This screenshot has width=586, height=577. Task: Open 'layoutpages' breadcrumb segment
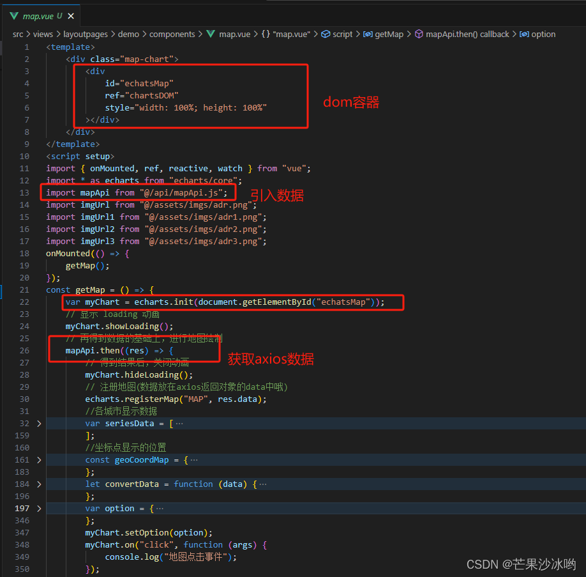click(x=86, y=34)
